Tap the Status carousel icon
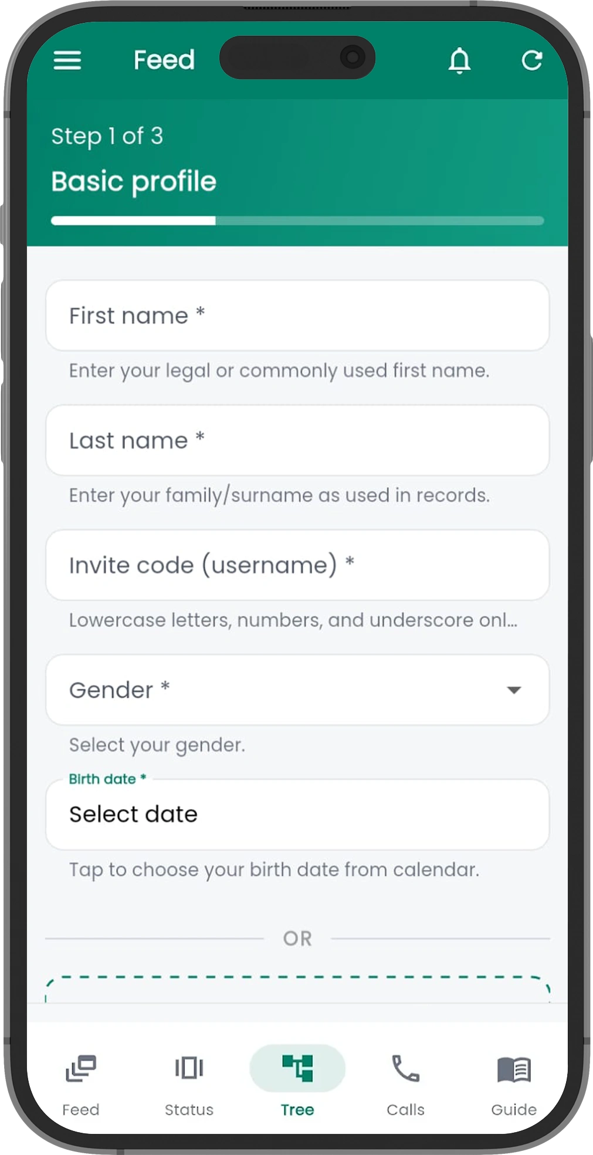The image size is (593, 1155). click(189, 1068)
